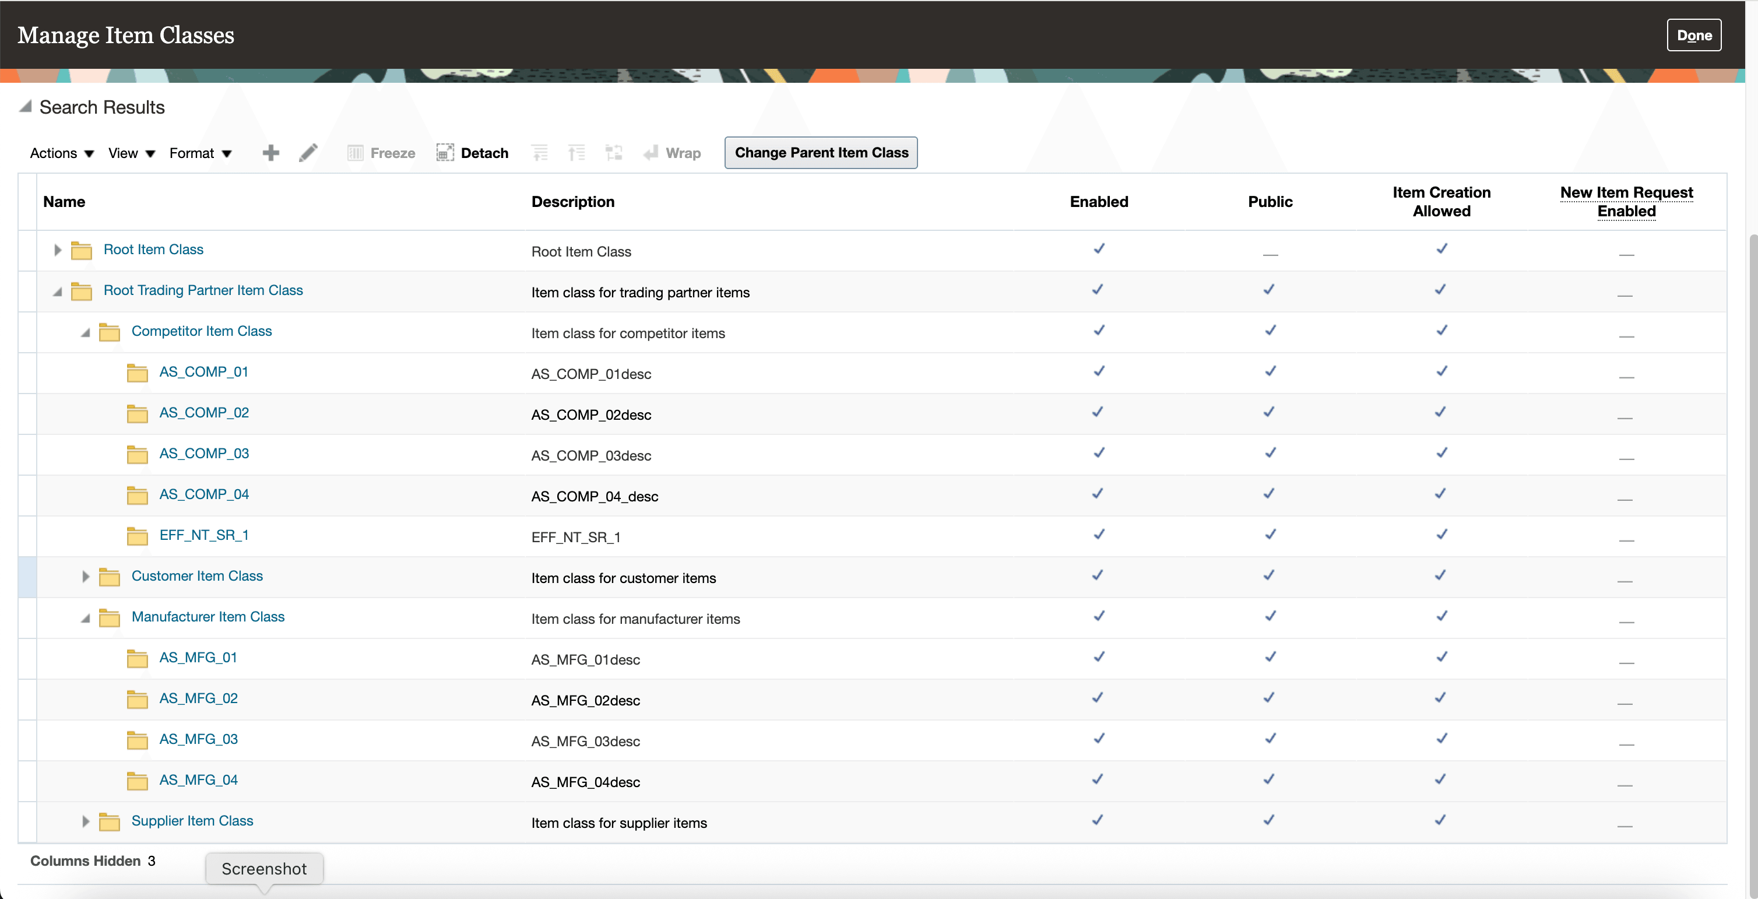Select the Customer Item Class row header
Screen dimensions: 1758x899
point(27,578)
